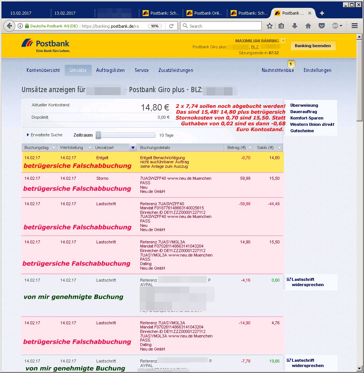Viewport: 364px width, 373px height.
Task: Bookmark this page with the star icon
Action: 269,26
